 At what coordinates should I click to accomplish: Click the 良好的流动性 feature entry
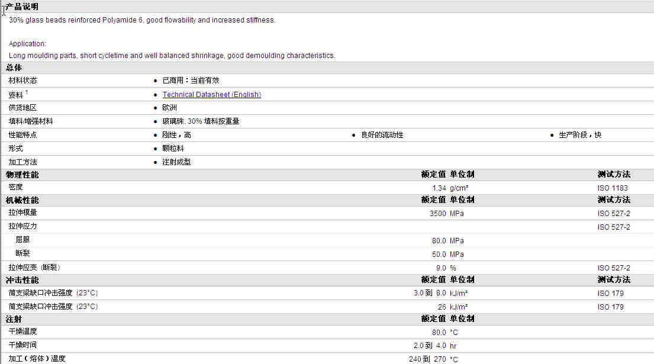click(x=382, y=135)
